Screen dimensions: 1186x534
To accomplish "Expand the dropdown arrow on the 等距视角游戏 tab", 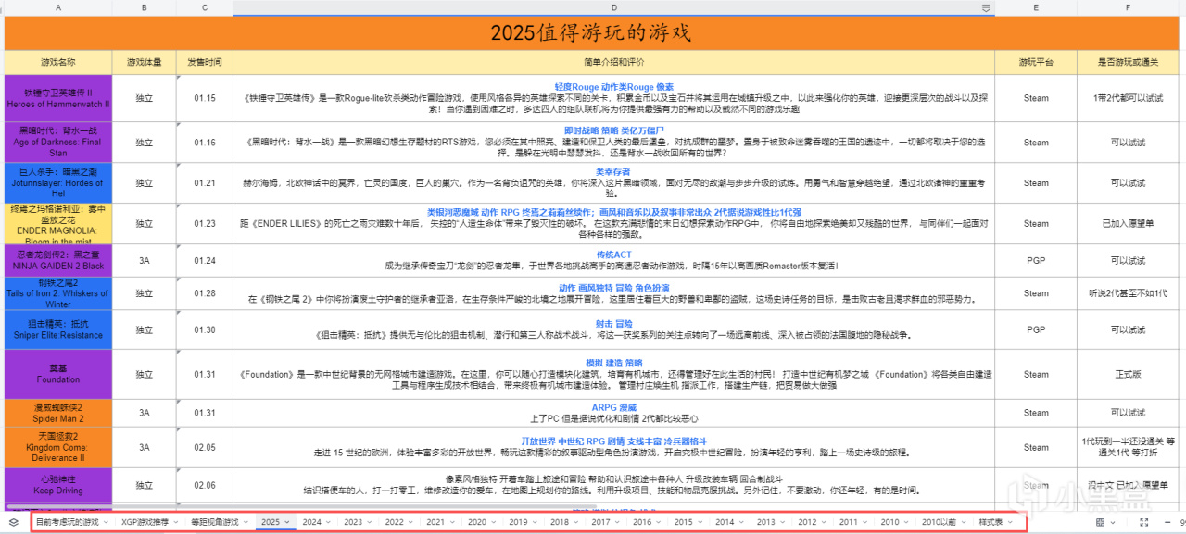I will pos(246,522).
